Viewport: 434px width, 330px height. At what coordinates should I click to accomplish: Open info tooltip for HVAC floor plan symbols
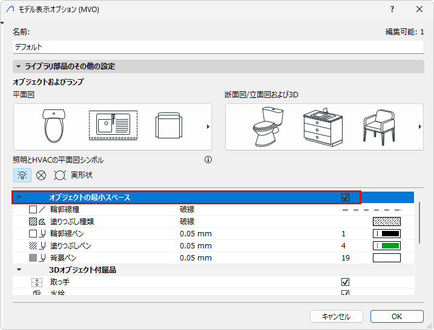click(x=208, y=160)
